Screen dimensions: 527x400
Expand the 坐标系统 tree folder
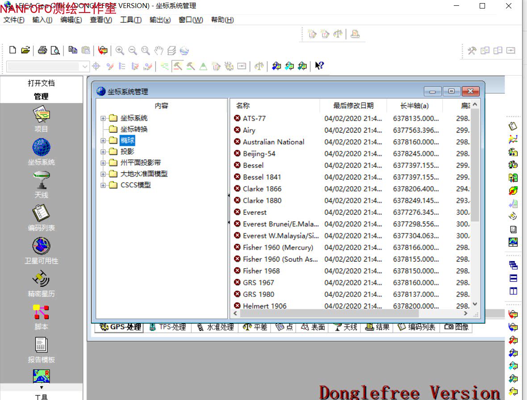[x=103, y=118]
